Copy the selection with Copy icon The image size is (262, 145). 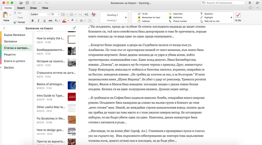coord(15,17)
